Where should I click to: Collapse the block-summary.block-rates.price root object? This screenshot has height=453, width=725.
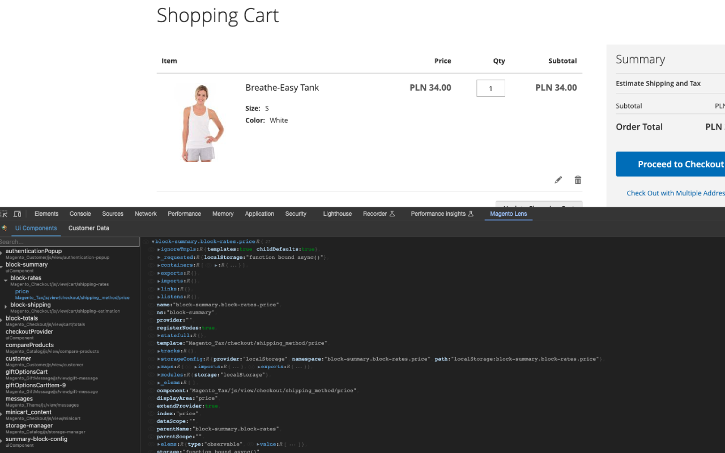(x=153, y=242)
